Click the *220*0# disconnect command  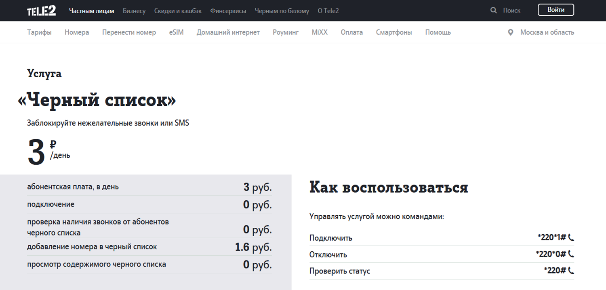coord(551,254)
